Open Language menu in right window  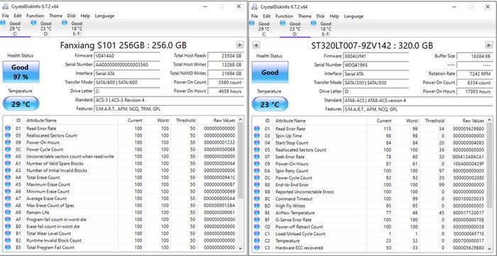[x=354, y=16]
